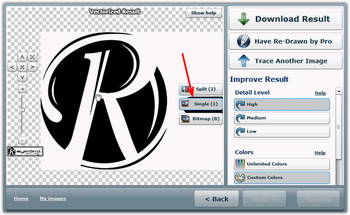Viewport: 350px width, 215px height.
Task: Switch to Bitmap (B) view
Action: (x=201, y=119)
